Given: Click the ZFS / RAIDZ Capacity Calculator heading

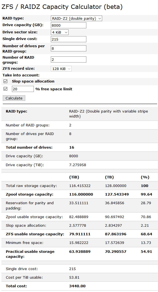Looking at the screenshot, I should (62, 7).
